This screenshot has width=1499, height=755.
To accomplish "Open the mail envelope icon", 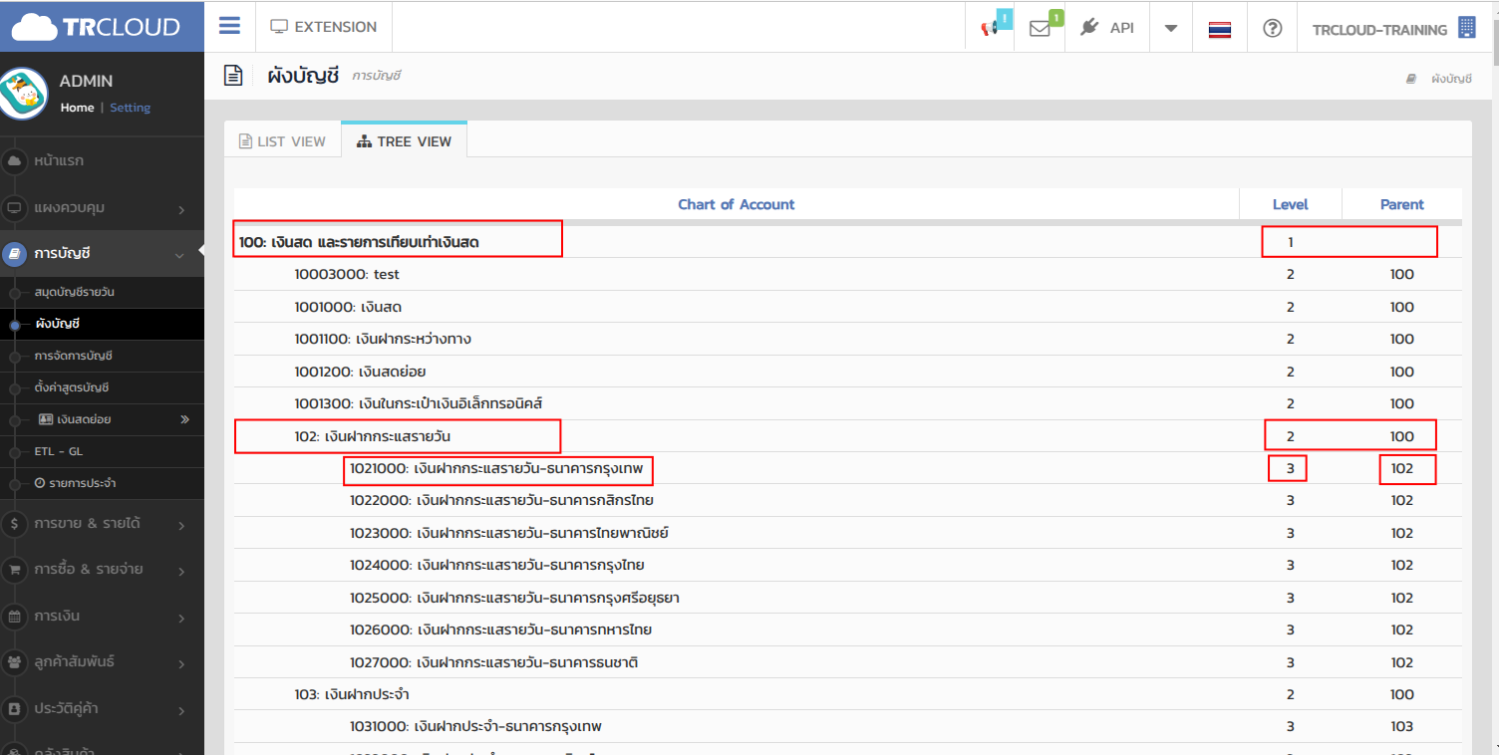I will [1040, 28].
